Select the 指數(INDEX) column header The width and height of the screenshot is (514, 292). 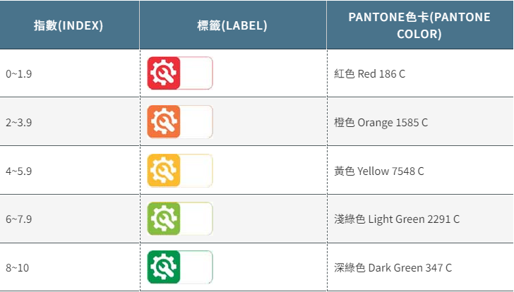pyautogui.click(x=68, y=25)
